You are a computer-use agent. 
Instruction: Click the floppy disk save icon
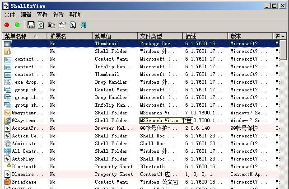pyautogui.click(x=31, y=25)
